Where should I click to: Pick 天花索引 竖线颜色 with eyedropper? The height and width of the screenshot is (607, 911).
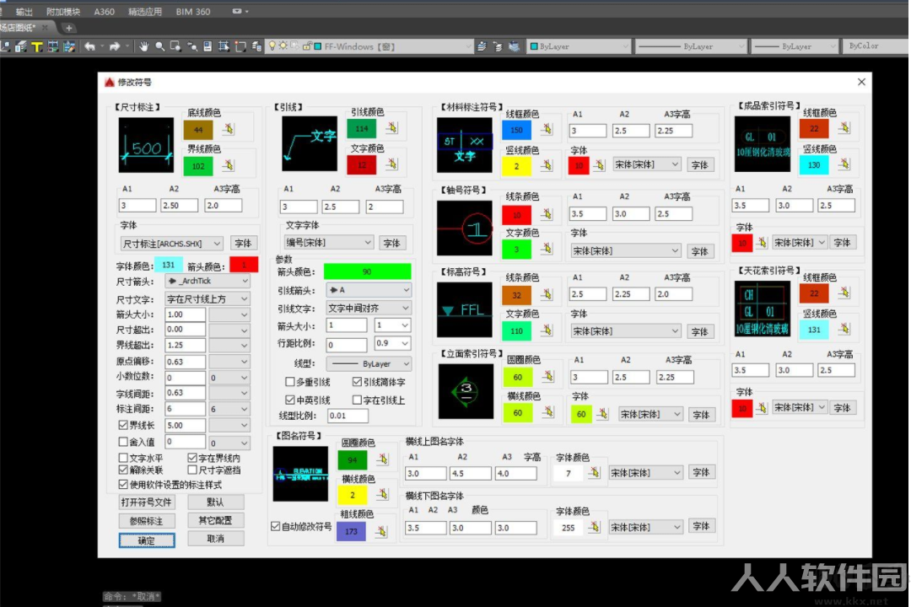(844, 330)
